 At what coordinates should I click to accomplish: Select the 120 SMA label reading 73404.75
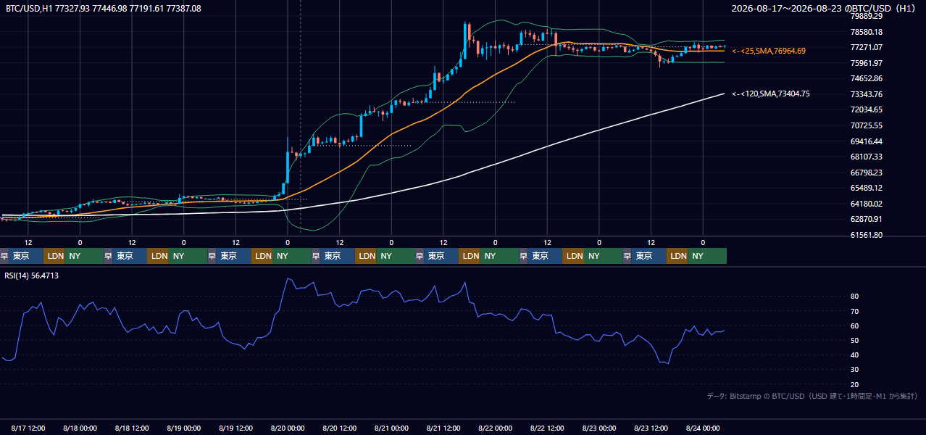click(771, 94)
